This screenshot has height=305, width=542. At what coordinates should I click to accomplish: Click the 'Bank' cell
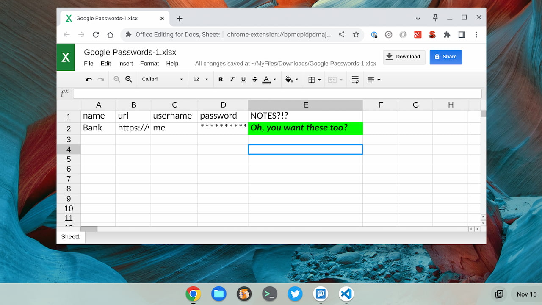pyautogui.click(x=98, y=128)
